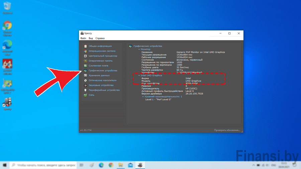Open the Справка menu
The image size is (301, 169).
tap(100, 38)
